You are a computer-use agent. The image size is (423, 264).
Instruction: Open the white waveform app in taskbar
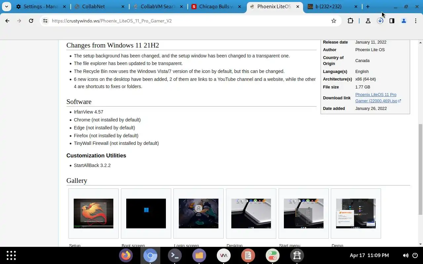coord(224,255)
